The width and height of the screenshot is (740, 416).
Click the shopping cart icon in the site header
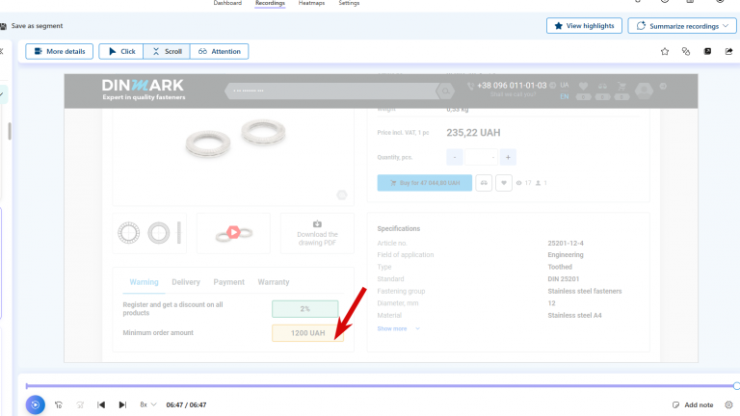[x=622, y=87]
